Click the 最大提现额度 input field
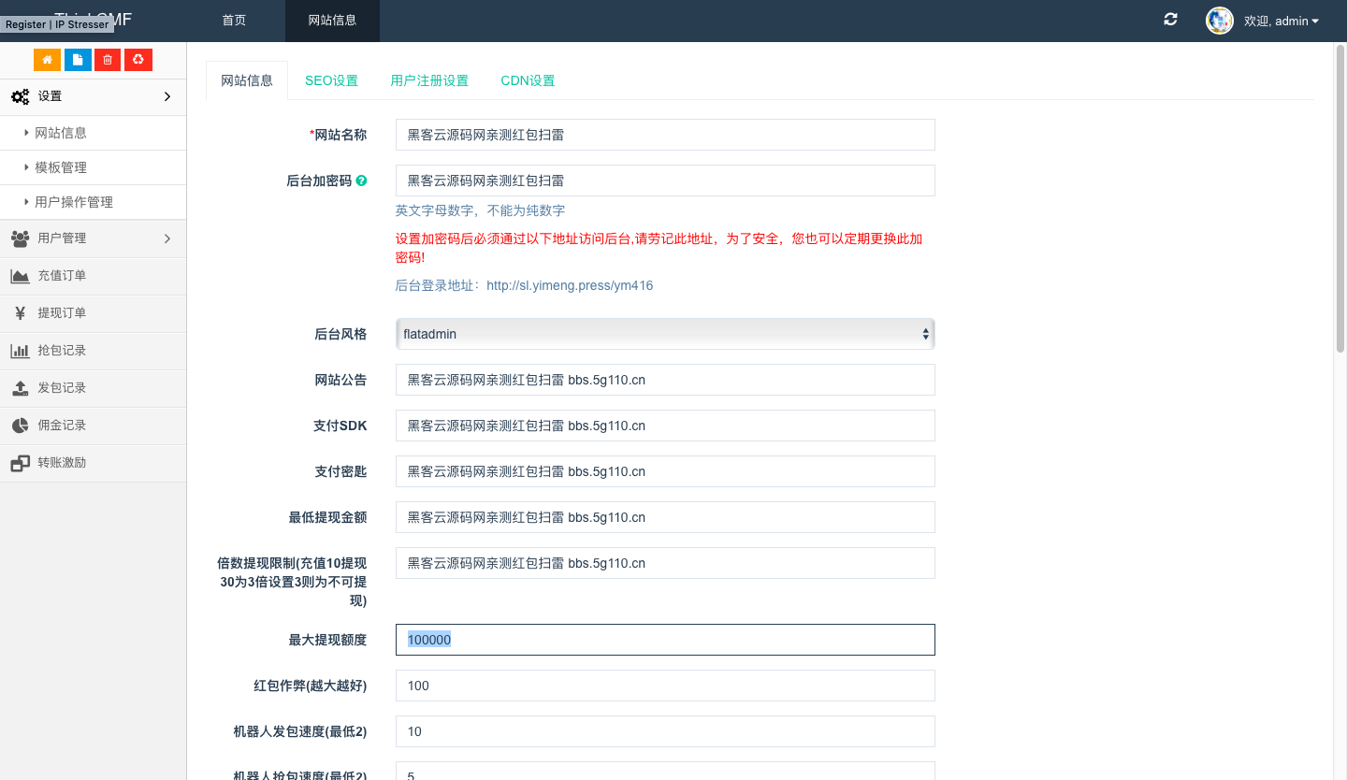 point(664,640)
